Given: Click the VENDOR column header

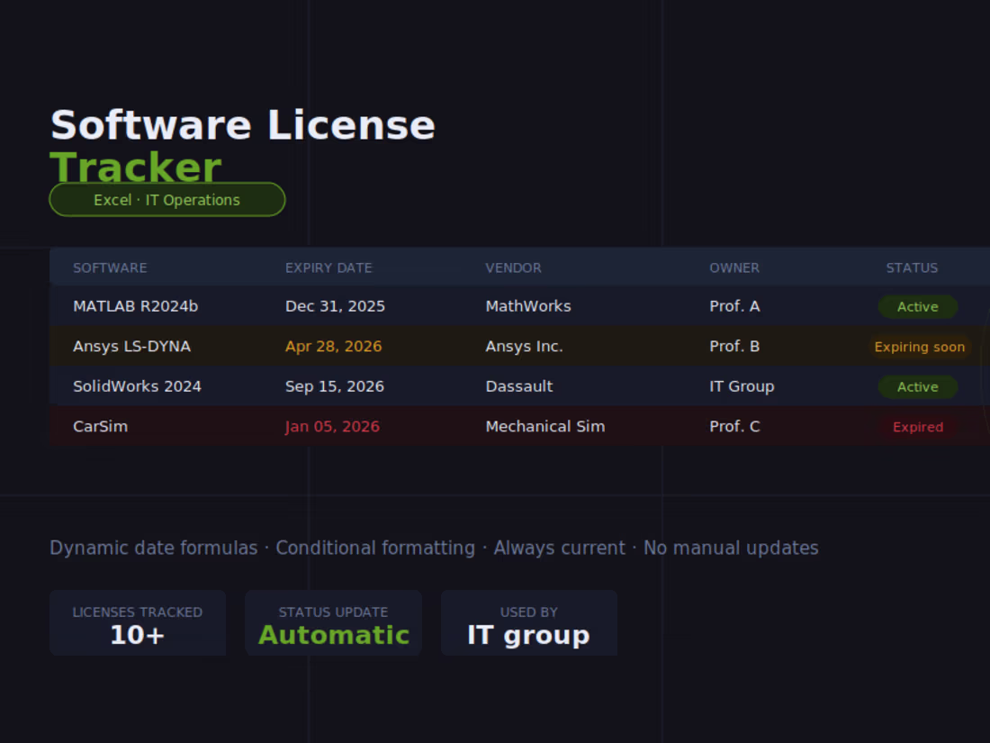Looking at the screenshot, I should tap(513, 267).
